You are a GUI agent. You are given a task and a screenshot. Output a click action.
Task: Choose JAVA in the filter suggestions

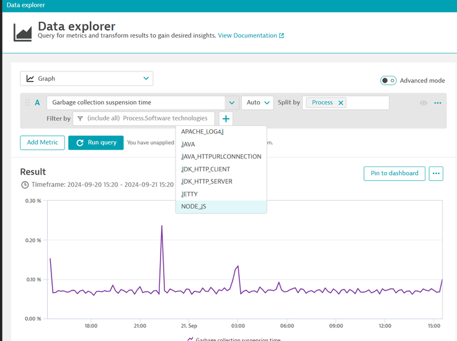tap(189, 144)
